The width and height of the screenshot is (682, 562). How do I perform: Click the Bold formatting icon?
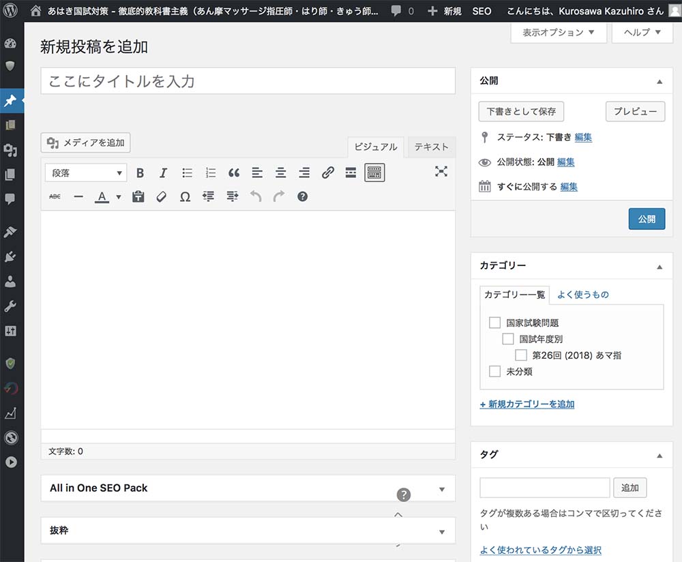[x=140, y=173]
